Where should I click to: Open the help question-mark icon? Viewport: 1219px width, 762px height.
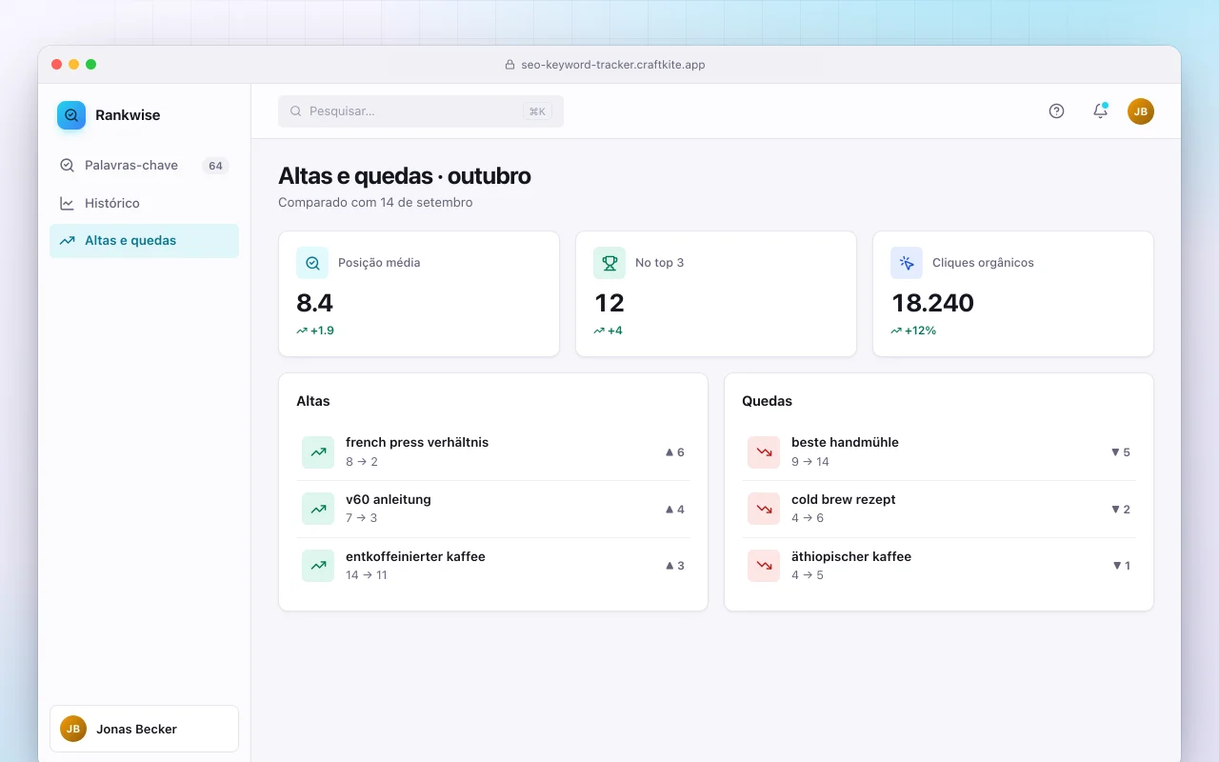(1056, 111)
